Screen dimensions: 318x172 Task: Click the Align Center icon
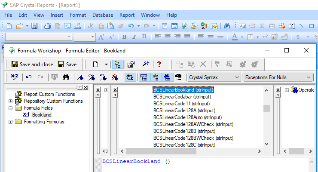coord(168,37)
